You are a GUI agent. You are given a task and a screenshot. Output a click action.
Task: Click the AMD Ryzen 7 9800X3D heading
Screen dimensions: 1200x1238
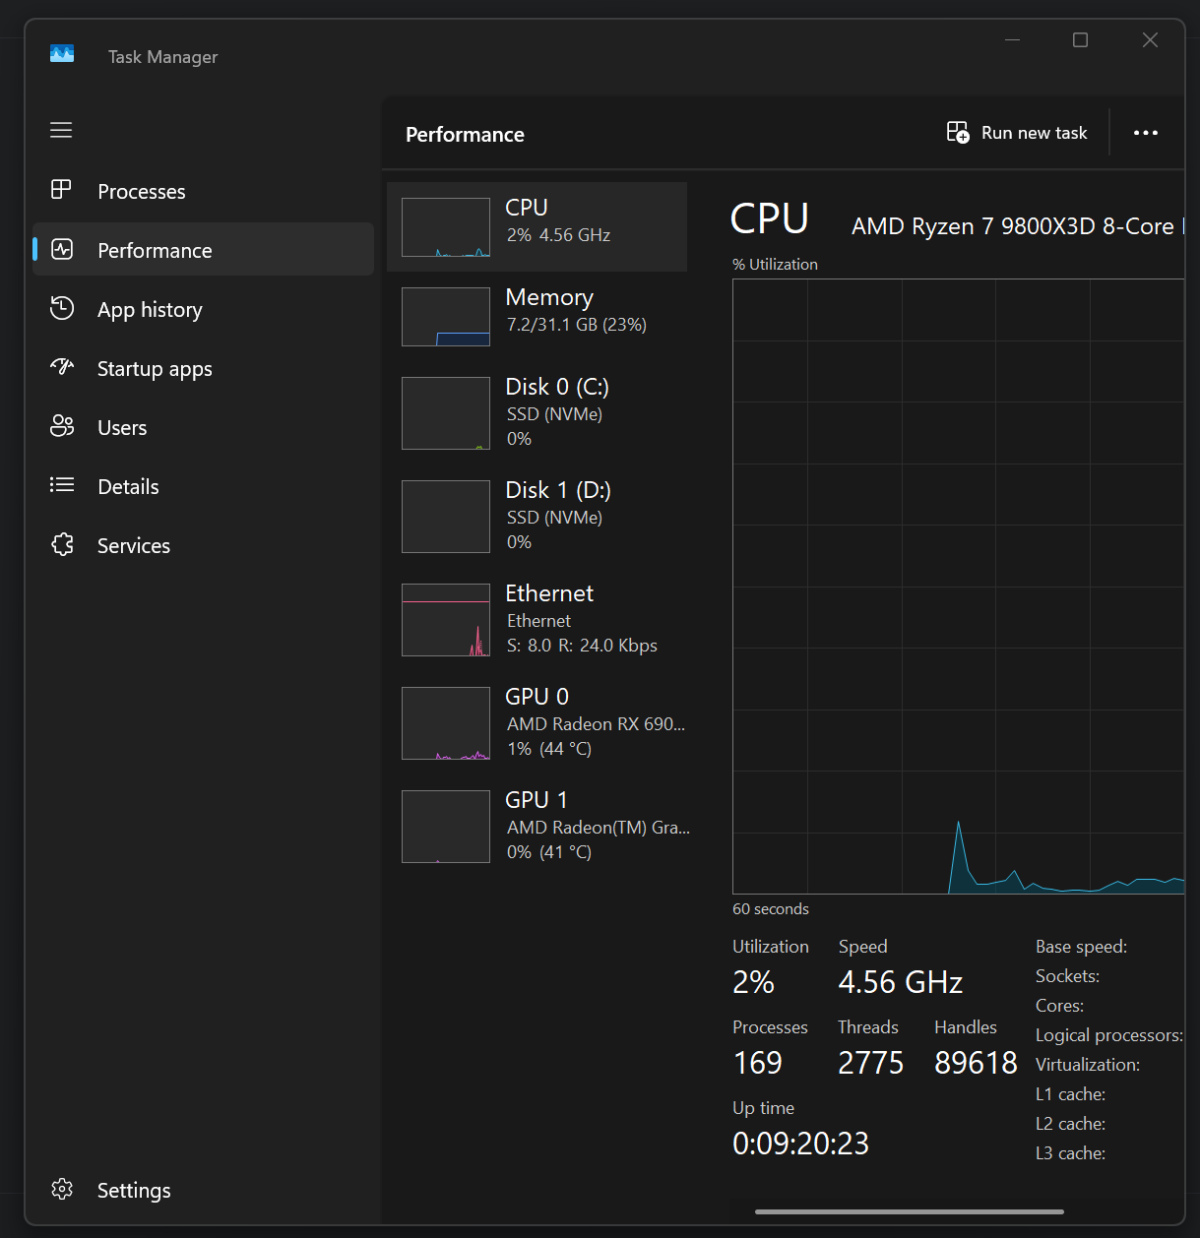coord(1018,226)
